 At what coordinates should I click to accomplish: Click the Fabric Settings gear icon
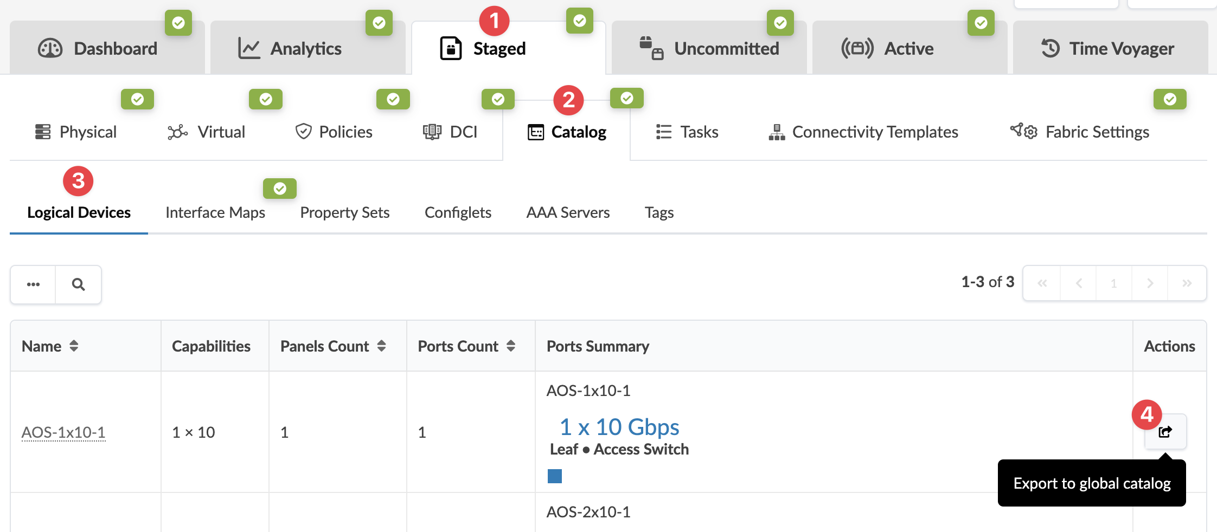(1024, 132)
